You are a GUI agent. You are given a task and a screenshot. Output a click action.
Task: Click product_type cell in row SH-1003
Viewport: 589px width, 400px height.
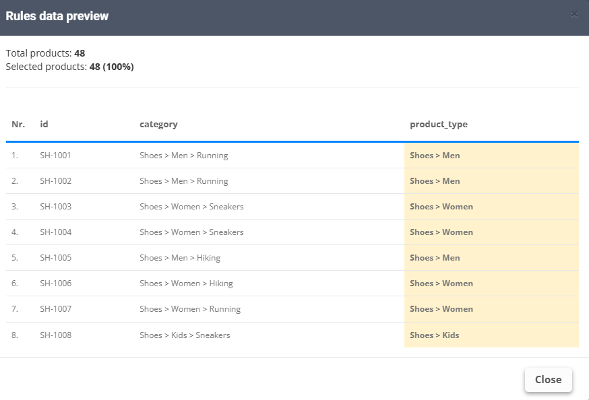491,206
